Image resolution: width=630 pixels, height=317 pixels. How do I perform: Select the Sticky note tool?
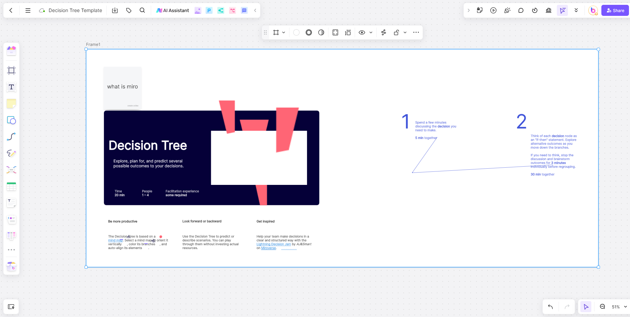click(x=11, y=103)
